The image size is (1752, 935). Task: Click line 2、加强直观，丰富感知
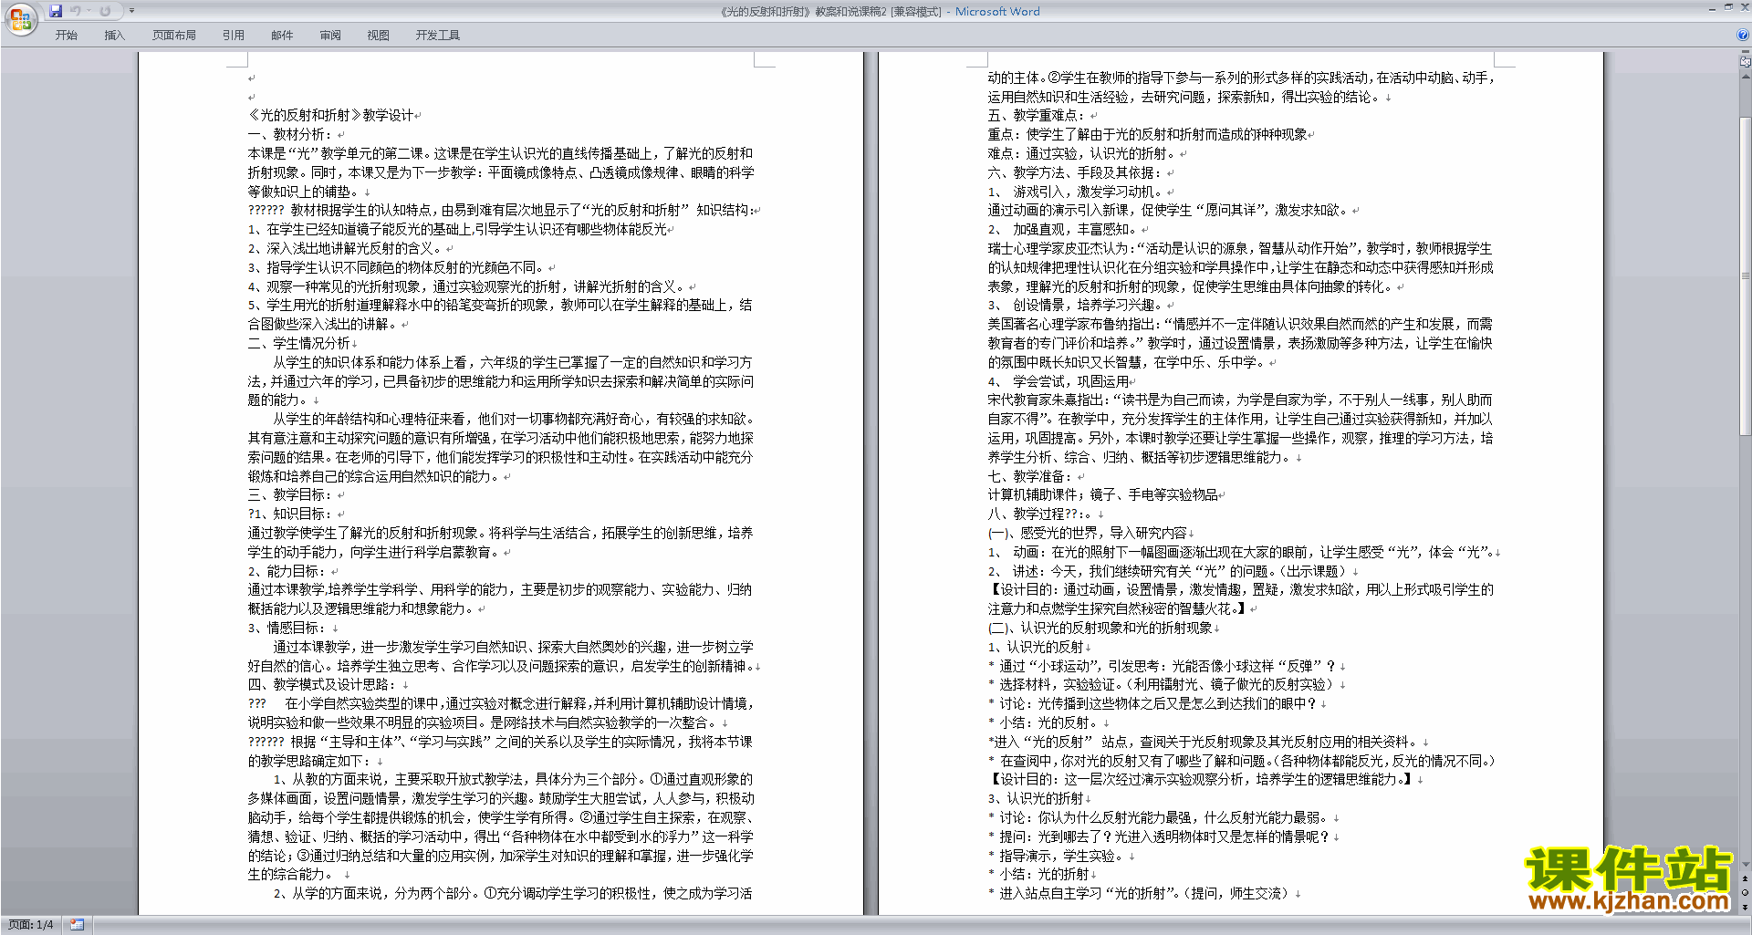pyautogui.click(x=1062, y=229)
